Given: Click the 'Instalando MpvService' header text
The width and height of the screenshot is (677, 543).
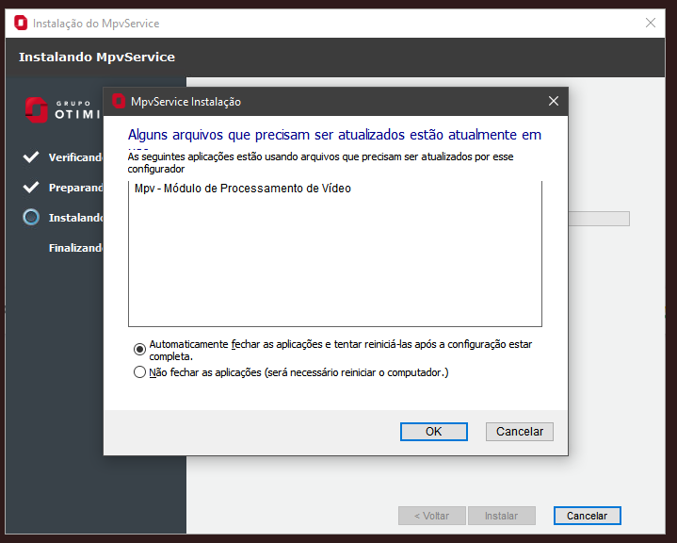Looking at the screenshot, I should pos(97,58).
